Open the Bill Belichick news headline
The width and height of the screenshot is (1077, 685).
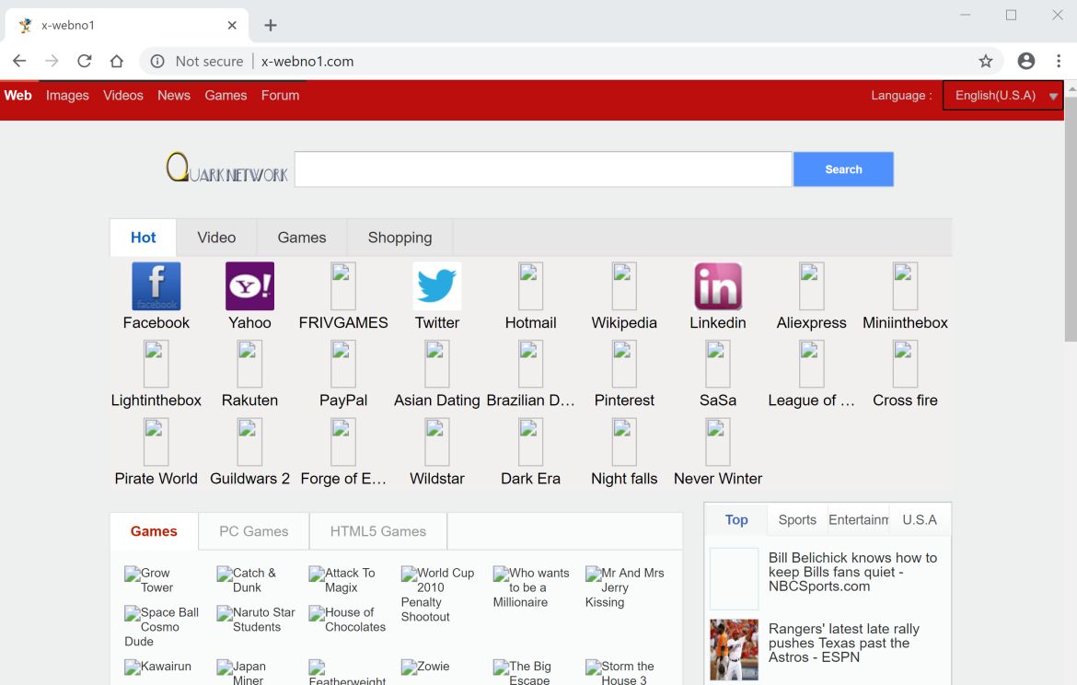pyautogui.click(x=852, y=572)
